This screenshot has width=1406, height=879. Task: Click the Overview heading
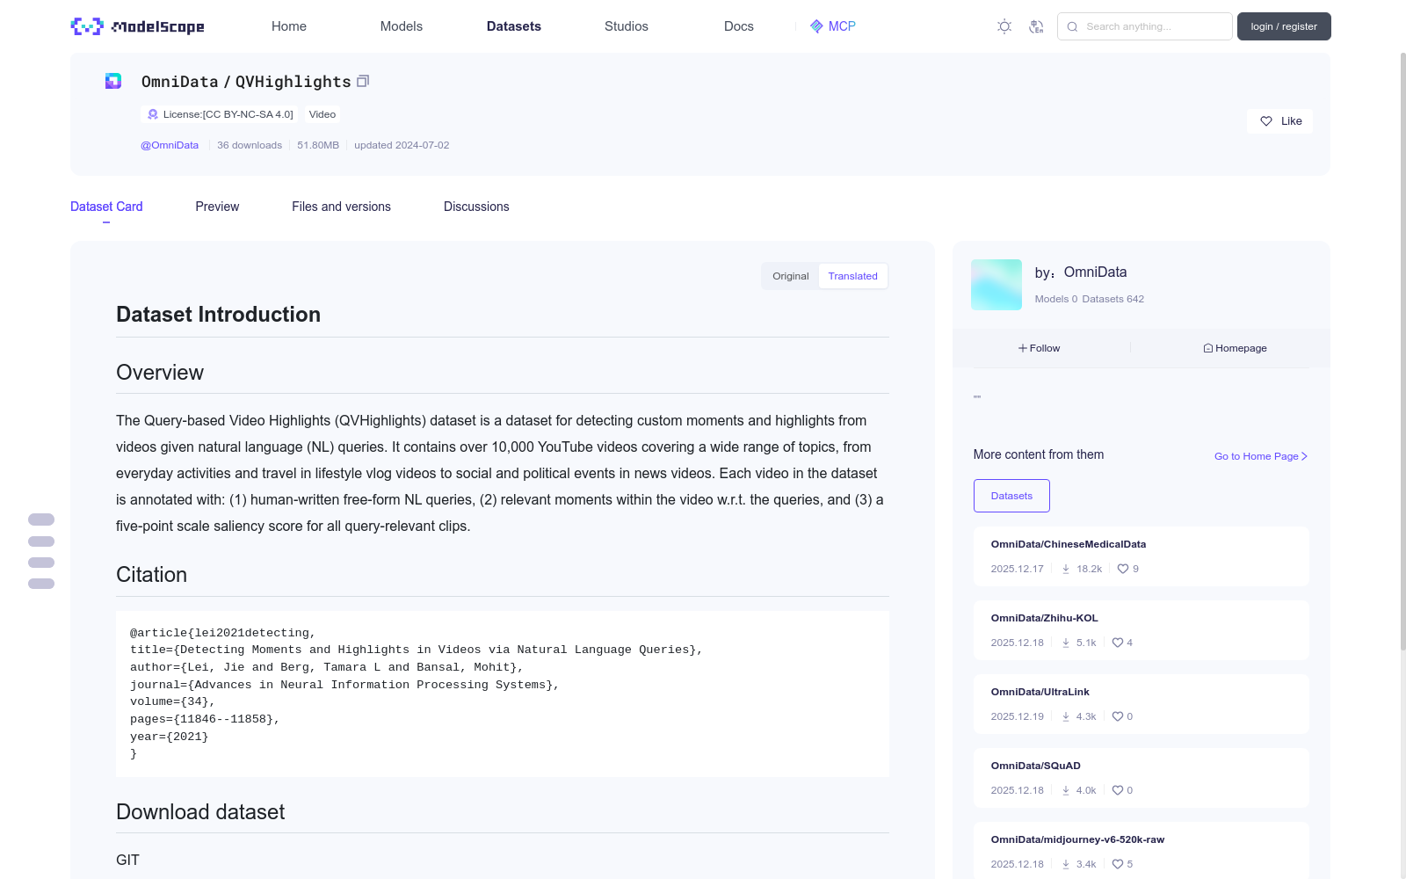(x=160, y=373)
